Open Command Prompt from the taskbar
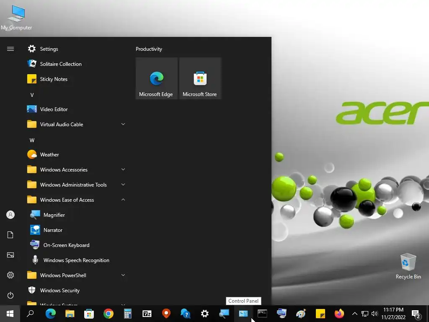429x322 pixels. point(262,314)
